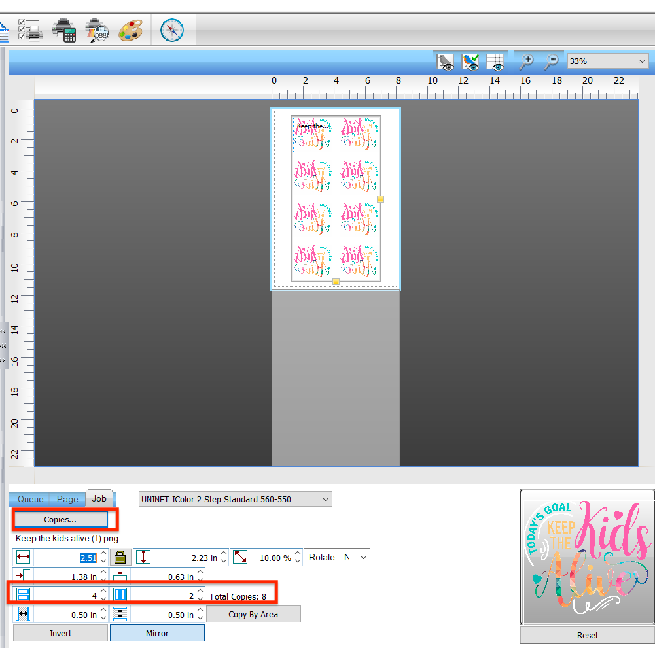Click the print preview search icon
This screenshot has width=655, height=648.
pos(97,30)
